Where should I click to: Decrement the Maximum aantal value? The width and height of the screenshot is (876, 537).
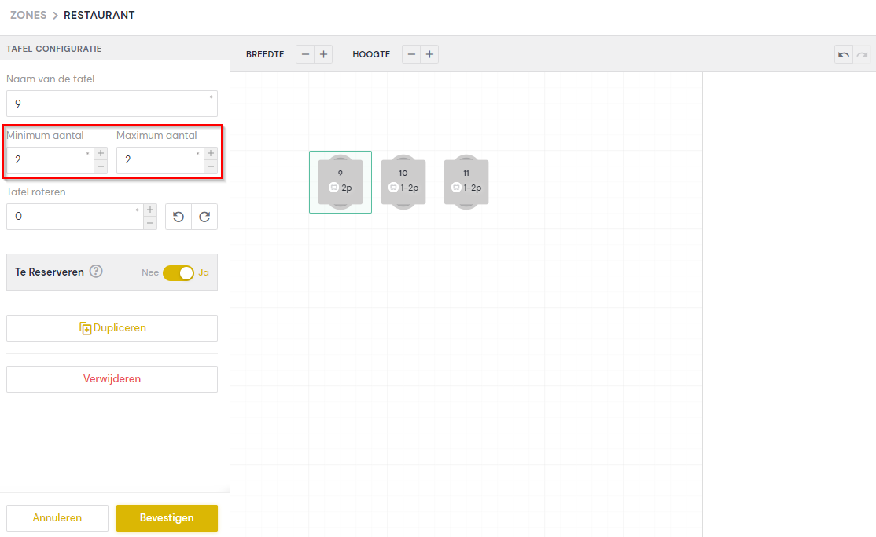coord(210,166)
